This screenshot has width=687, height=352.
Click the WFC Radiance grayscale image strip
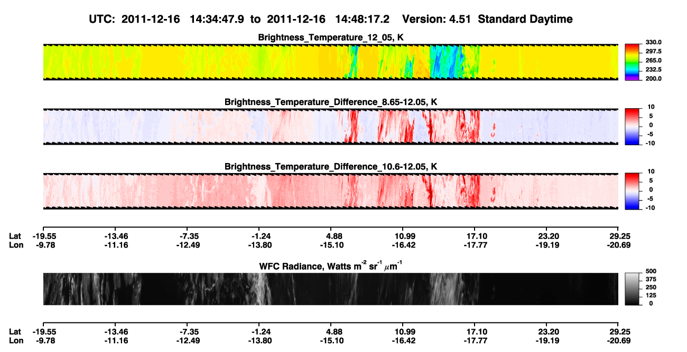330,289
